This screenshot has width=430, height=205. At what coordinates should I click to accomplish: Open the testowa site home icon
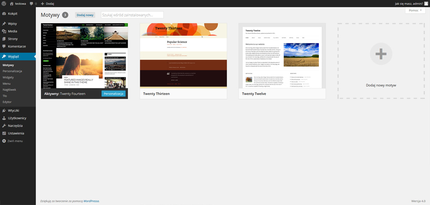click(12, 4)
